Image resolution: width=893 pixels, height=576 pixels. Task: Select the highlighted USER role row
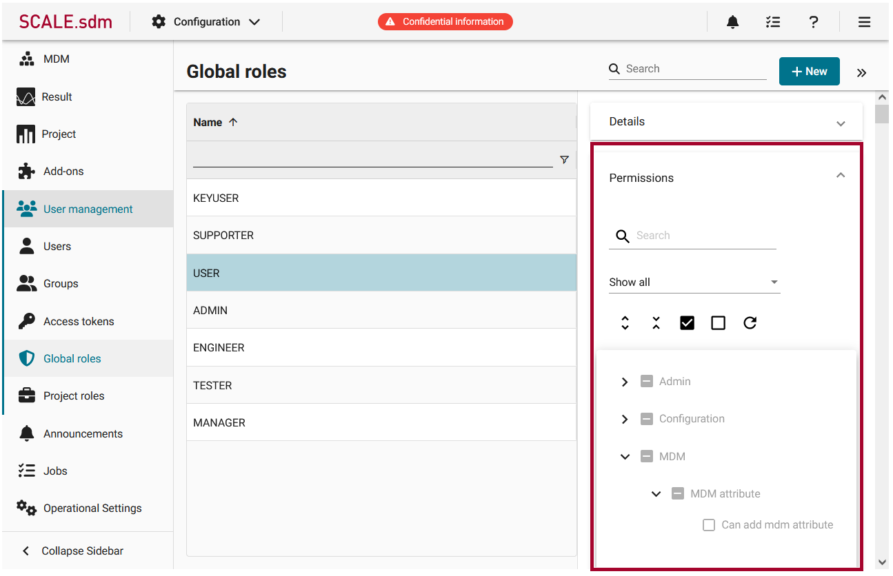(x=381, y=273)
